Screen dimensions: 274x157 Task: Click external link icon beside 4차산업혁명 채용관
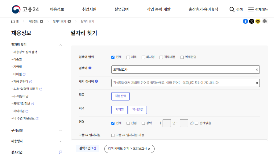click(x=41, y=89)
